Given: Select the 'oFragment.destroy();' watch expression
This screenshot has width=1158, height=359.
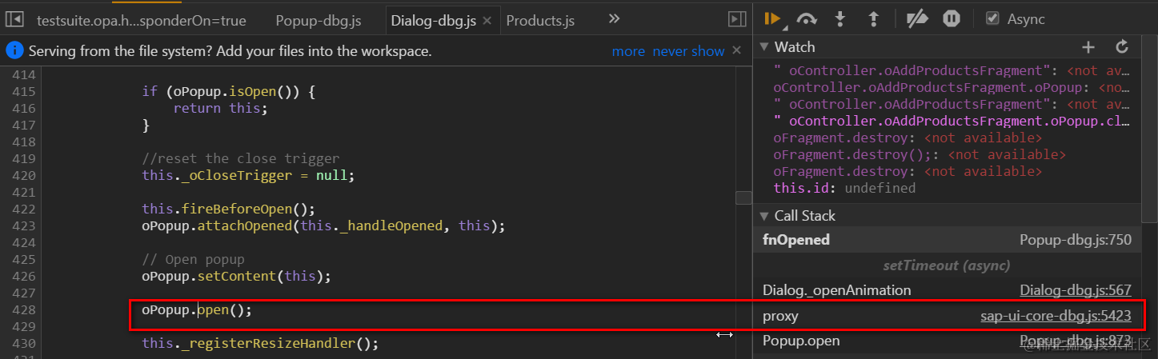Looking at the screenshot, I should 920,154.
